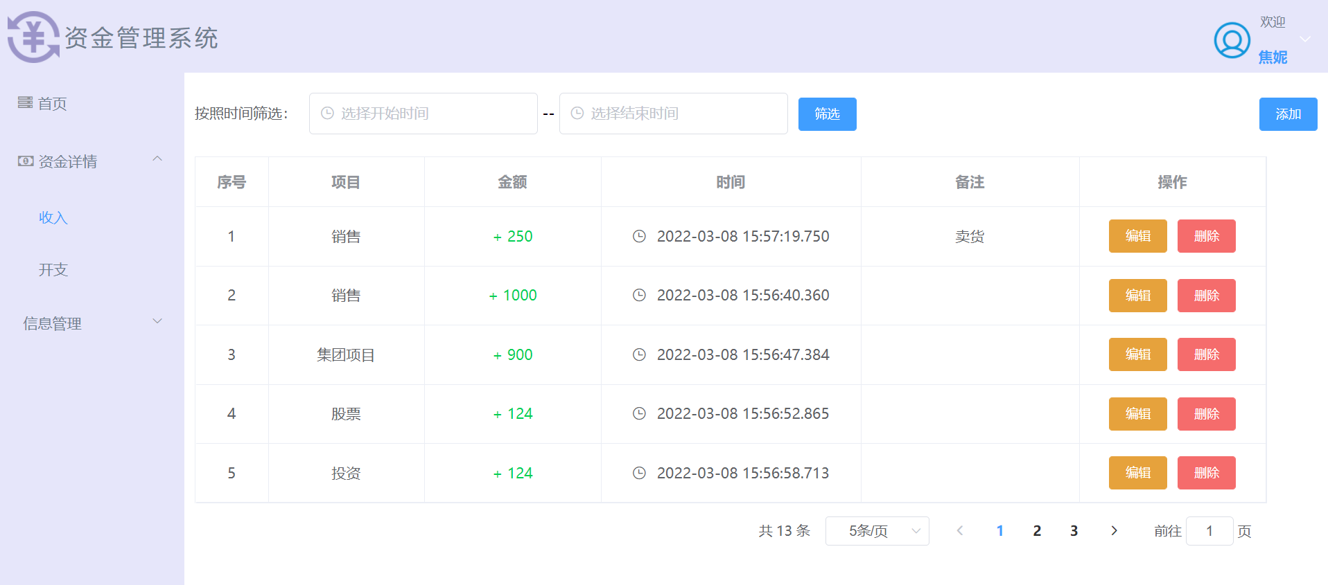Viewport: 1328px width, 585px height.
Task: Click the clock icon in row 3 time cell
Action: click(x=639, y=354)
